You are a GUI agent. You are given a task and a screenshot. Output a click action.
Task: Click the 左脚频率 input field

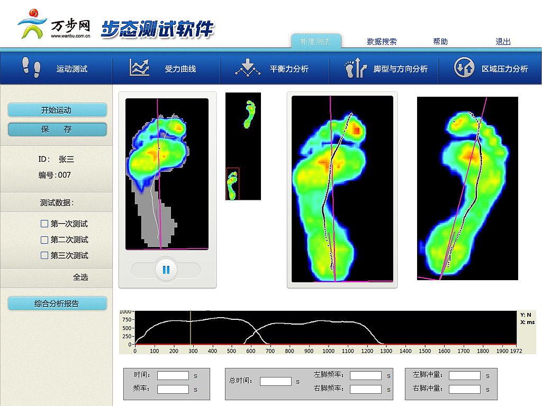(365, 376)
